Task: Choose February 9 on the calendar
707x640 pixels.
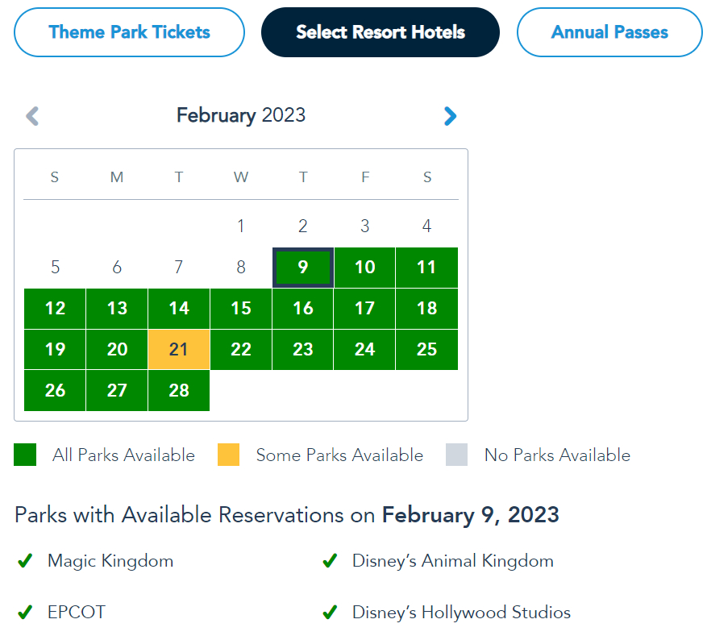Action: click(303, 268)
